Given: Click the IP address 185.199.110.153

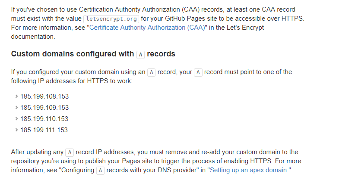Looking at the screenshot, I should 44,119.
